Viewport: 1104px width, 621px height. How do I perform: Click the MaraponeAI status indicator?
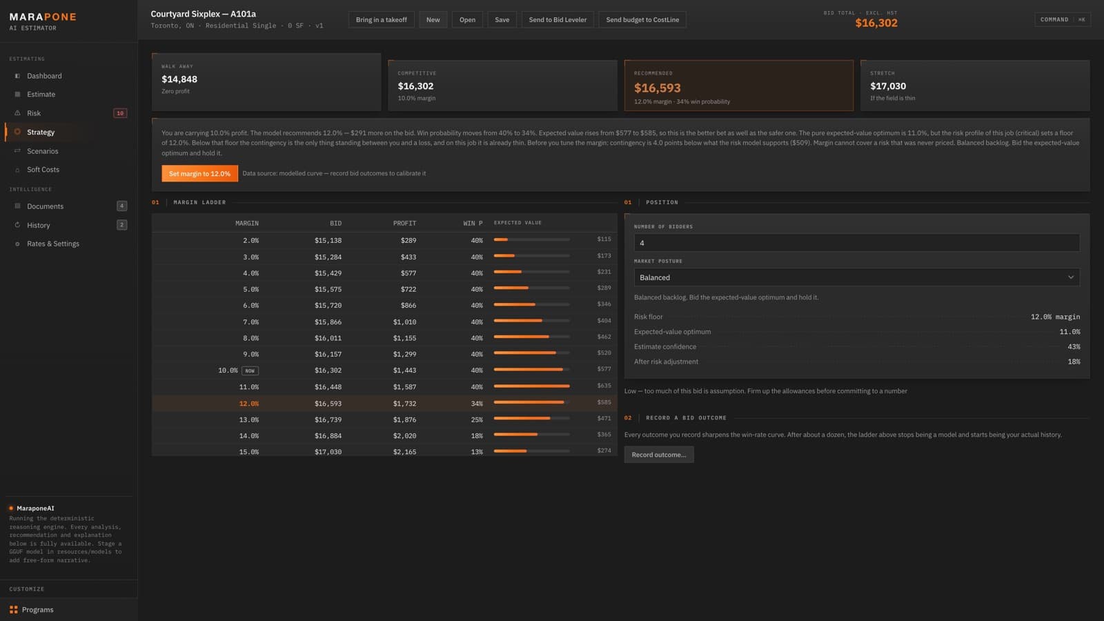(x=11, y=508)
